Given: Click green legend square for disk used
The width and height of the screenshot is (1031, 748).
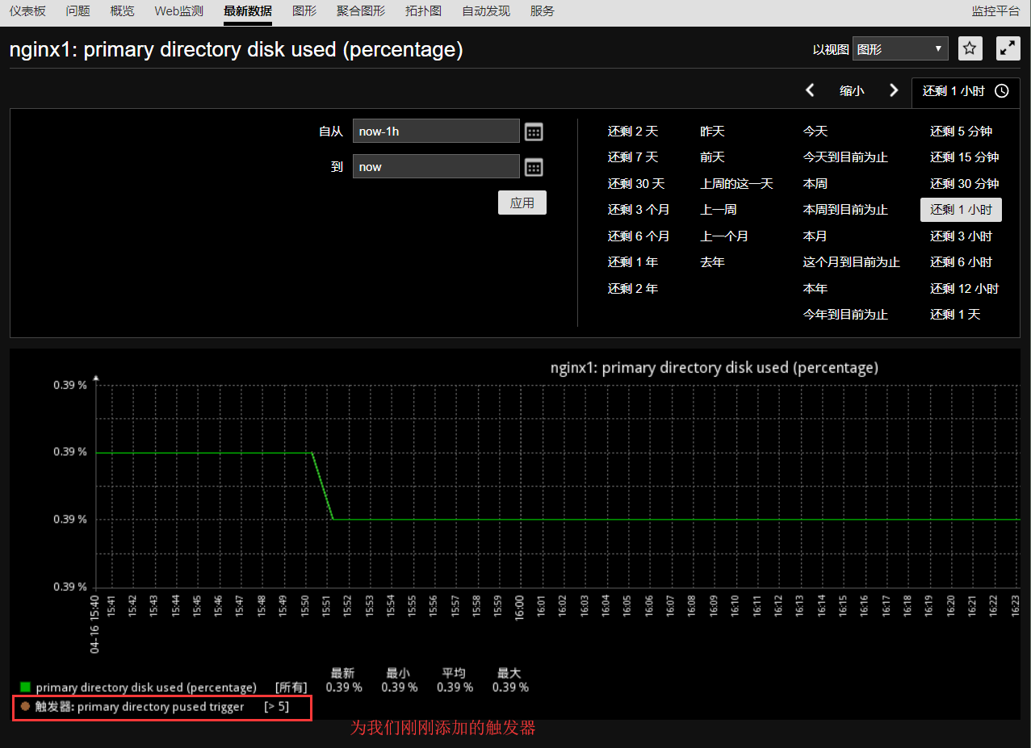Looking at the screenshot, I should pyautogui.click(x=25, y=687).
